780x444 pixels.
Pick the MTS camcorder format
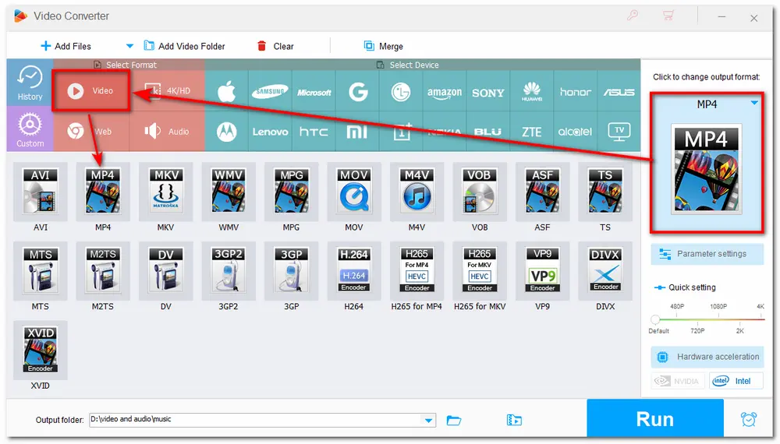[x=41, y=270]
